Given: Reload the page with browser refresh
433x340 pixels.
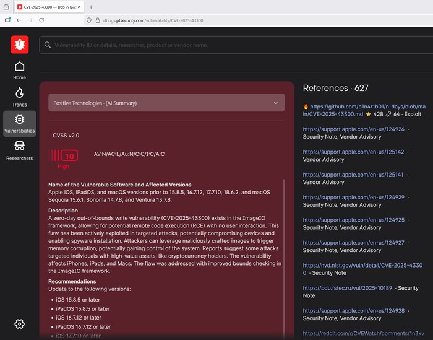Looking at the screenshot, I should (x=41, y=20).
